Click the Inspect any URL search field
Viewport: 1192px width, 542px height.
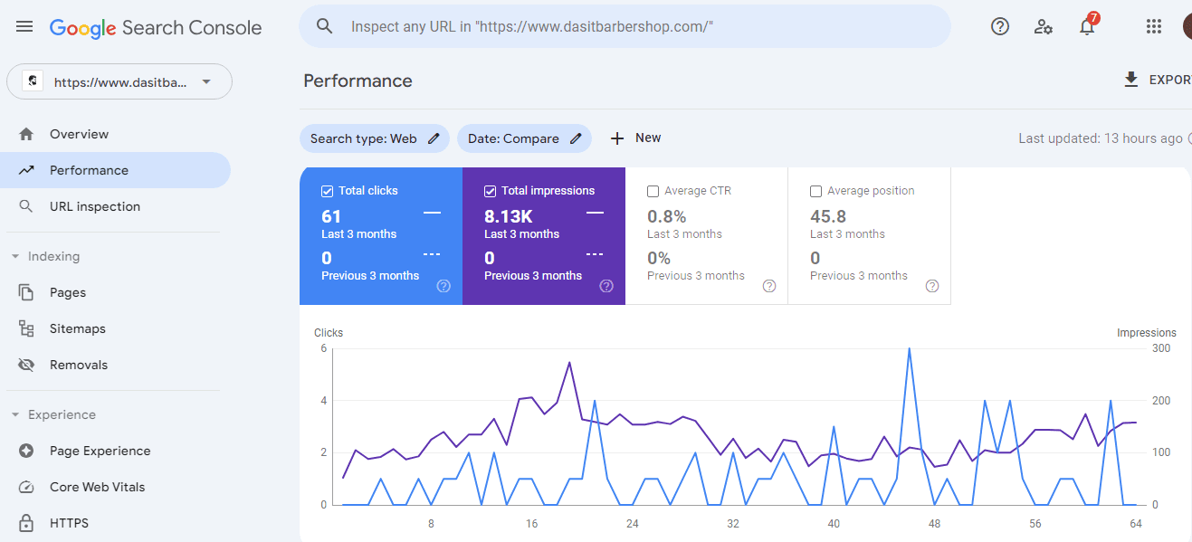coord(625,26)
